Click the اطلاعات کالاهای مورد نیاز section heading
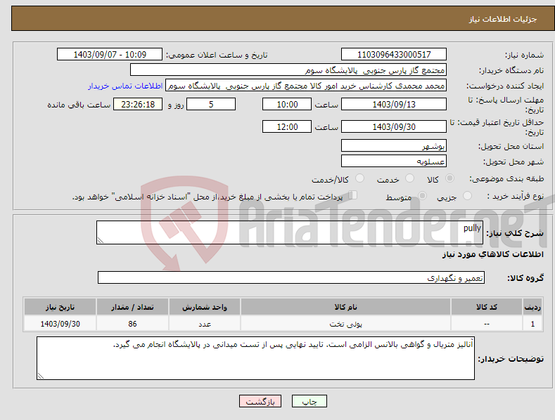The height and width of the screenshot is (420, 555). 492,254
